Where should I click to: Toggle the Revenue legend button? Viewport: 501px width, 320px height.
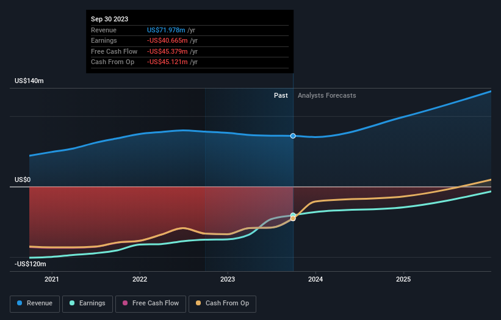pyautogui.click(x=35, y=304)
